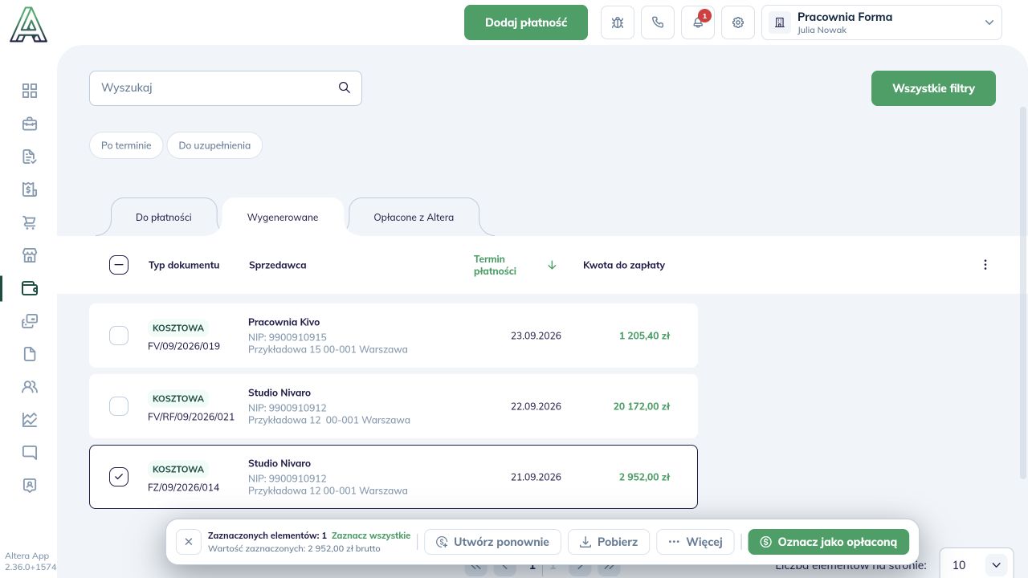Open the users sidebar icon
The image size is (1028, 578).
pos(30,387)
